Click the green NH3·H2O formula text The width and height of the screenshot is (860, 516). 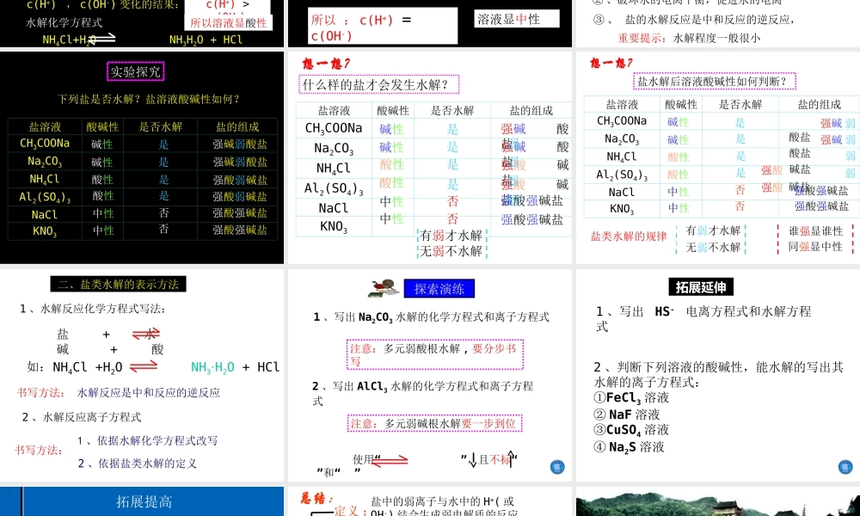pos(212,367)
